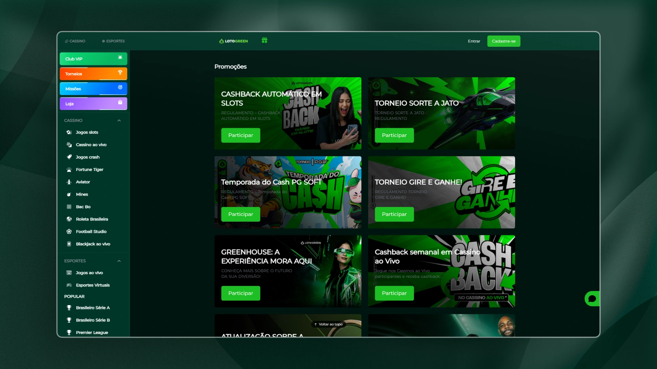Click the Aviator plane icon

(x=69, y=182)
